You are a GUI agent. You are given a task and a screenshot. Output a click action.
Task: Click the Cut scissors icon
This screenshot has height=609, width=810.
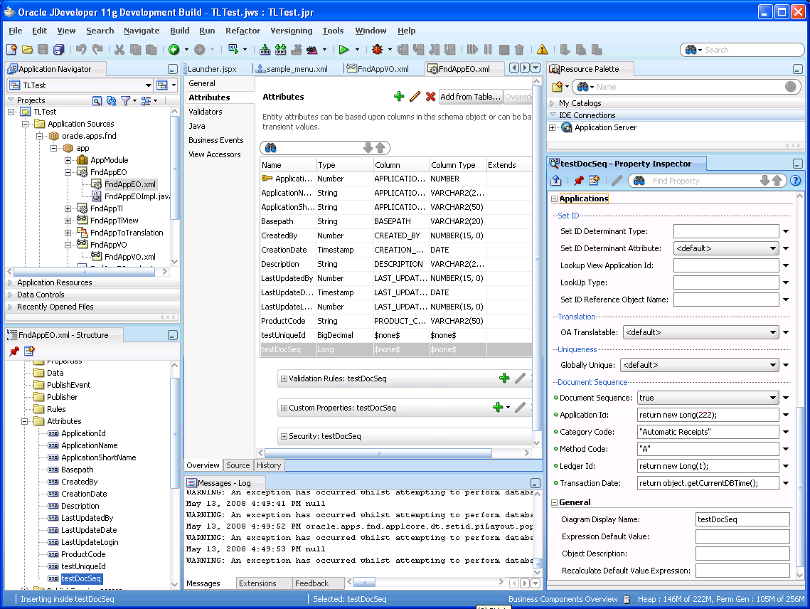(x=119, y=50)
